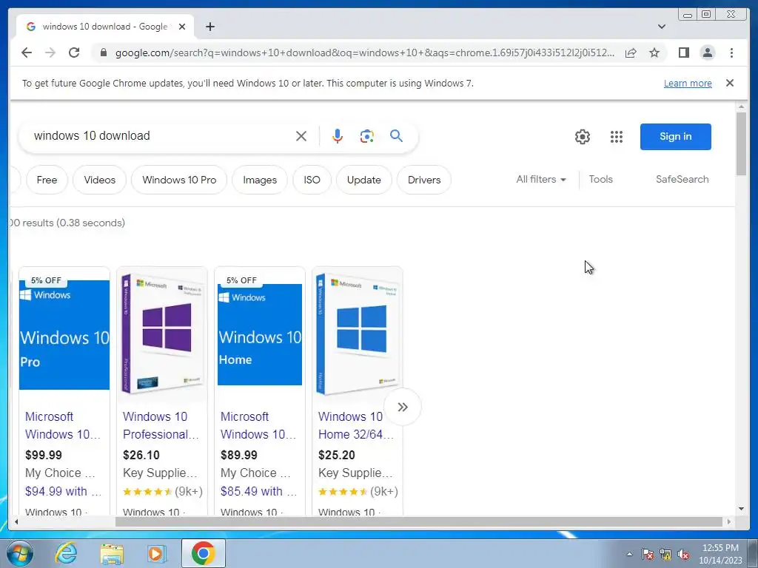Launch Internet Explorer from the taskbar

pos(66,553)
